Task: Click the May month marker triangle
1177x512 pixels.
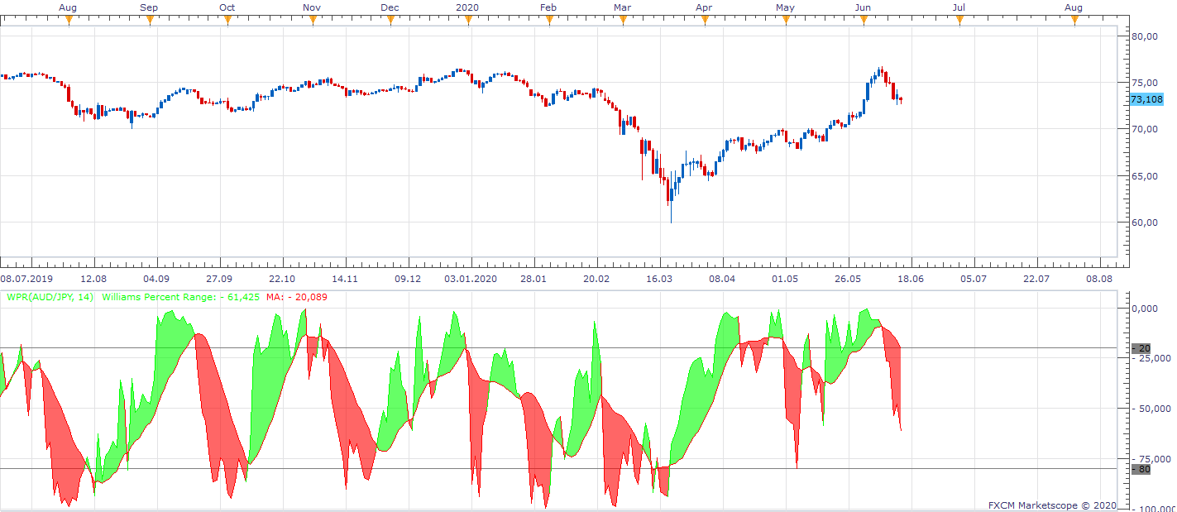Action: point(785,21)
